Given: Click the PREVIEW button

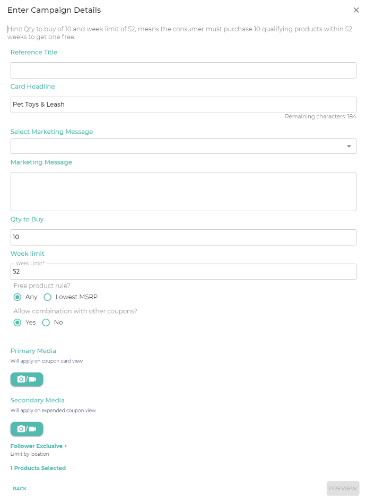Looking at the screenshot, I should 343,489.
